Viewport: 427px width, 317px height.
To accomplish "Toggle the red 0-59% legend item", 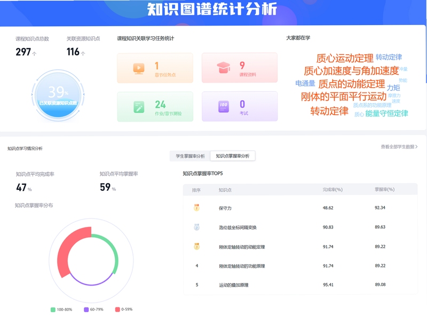I will (x=124, y=310).
